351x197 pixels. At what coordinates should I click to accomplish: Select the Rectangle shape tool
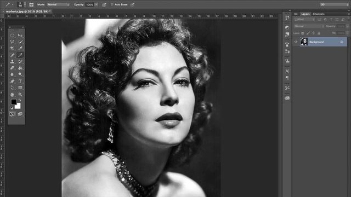click(20, 88)
